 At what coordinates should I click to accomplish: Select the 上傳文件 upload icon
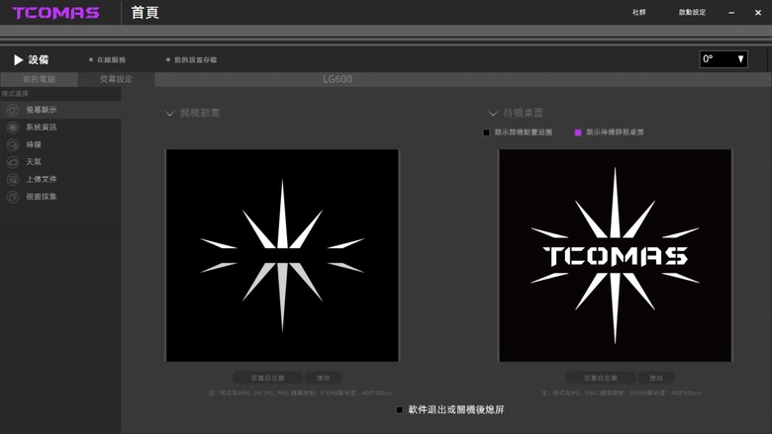(x=13, y=179)
